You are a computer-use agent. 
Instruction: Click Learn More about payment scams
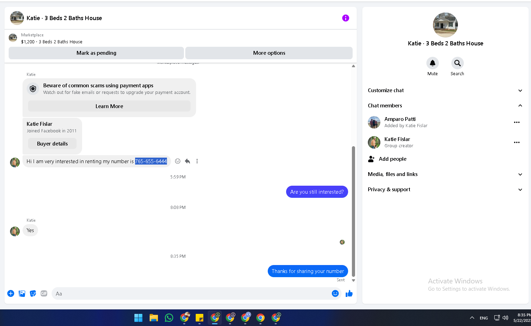point(109,106)
